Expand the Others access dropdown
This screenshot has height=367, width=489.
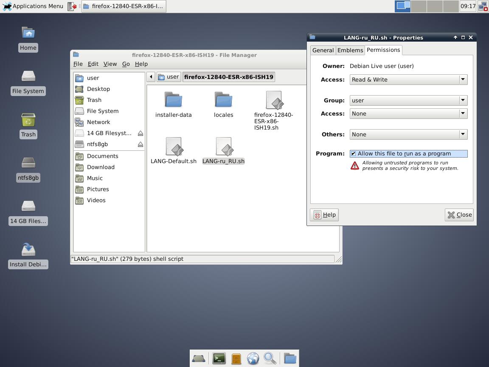408,135
